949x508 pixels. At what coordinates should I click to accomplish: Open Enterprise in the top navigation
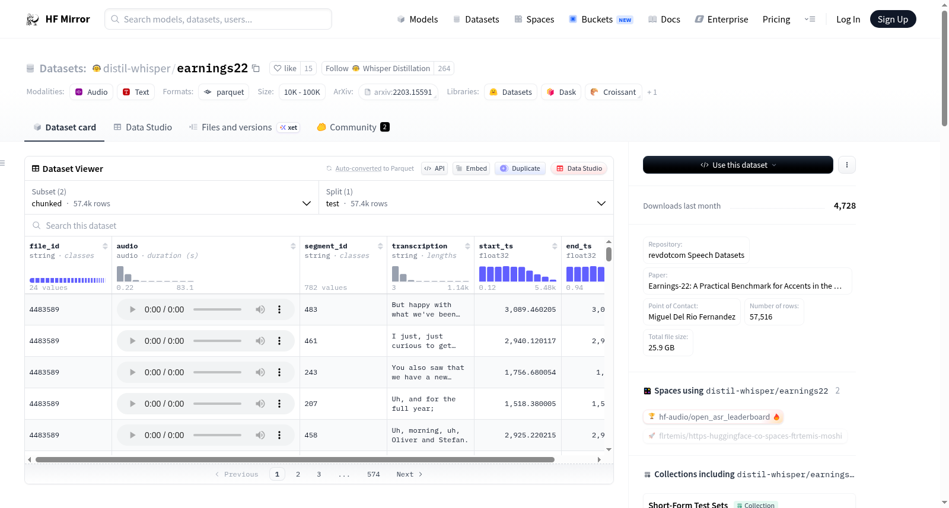coord(722,20)
